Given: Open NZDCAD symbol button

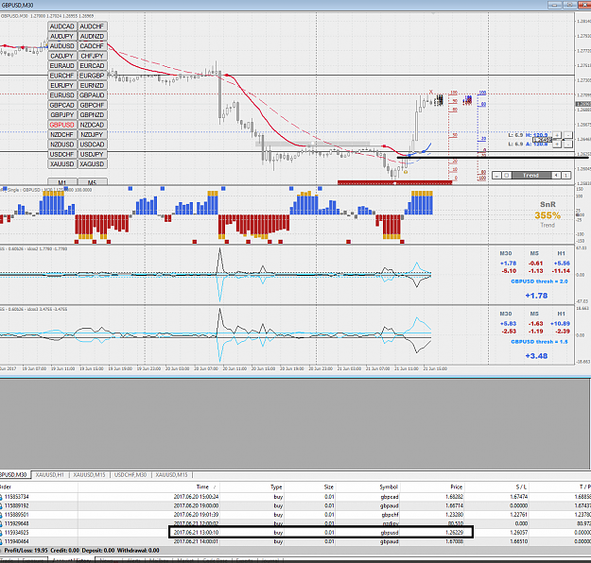Looking at the screenshot, I should point(92,125).
